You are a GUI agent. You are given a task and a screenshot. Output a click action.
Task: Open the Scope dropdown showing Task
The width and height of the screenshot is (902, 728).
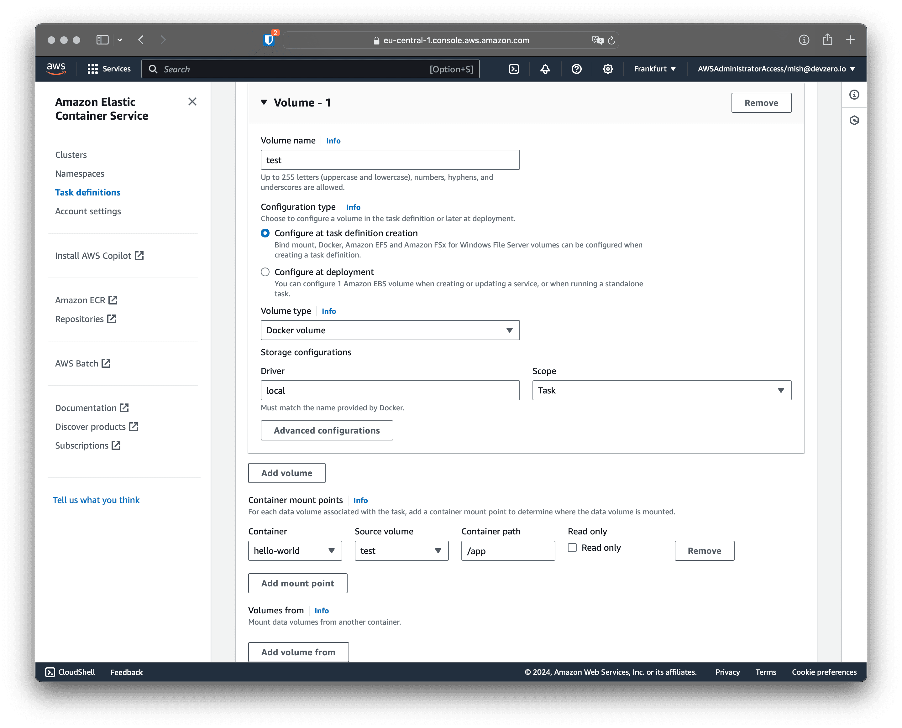(662, 390)
